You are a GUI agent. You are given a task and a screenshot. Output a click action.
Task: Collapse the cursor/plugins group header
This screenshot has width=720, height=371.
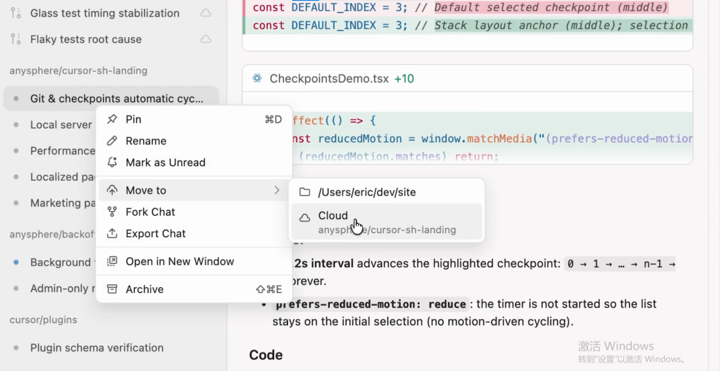pos(43,320)
